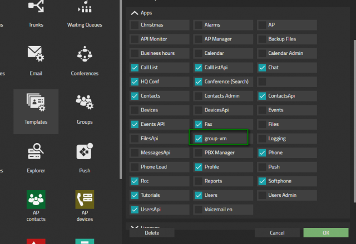The width and height of the screenshot is (356, 244).
Task: Check the AP Manager checkbox
Action: point(199,39)
